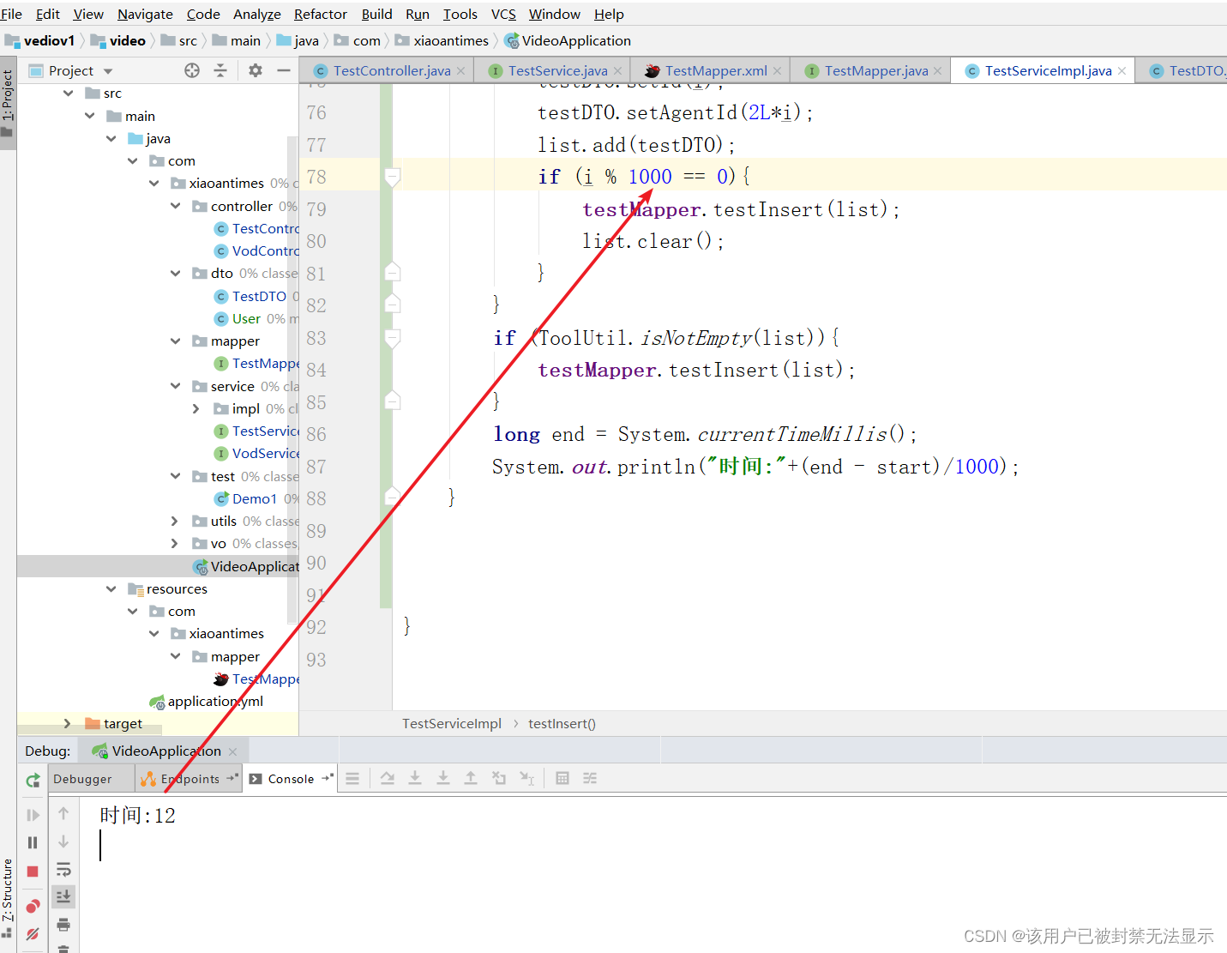
Task: Open the Navigate menu
Action: [145, 14]
